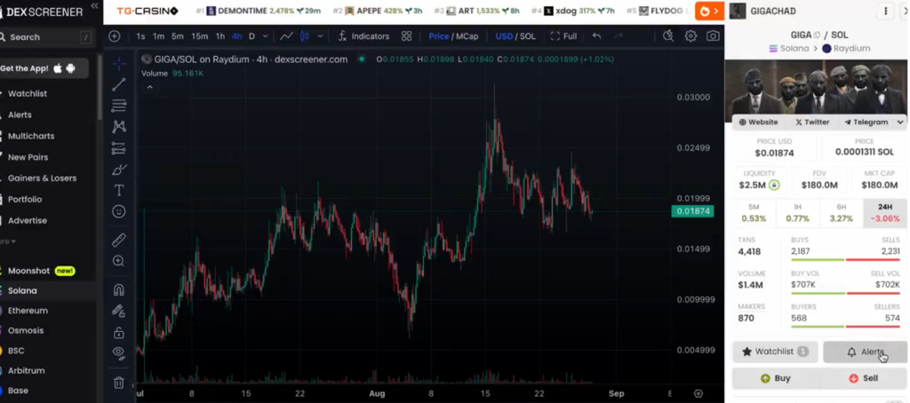Open the candlestick chart type dropdown
The width and height of the screenshot is (910, 403).
pos(305,36)
